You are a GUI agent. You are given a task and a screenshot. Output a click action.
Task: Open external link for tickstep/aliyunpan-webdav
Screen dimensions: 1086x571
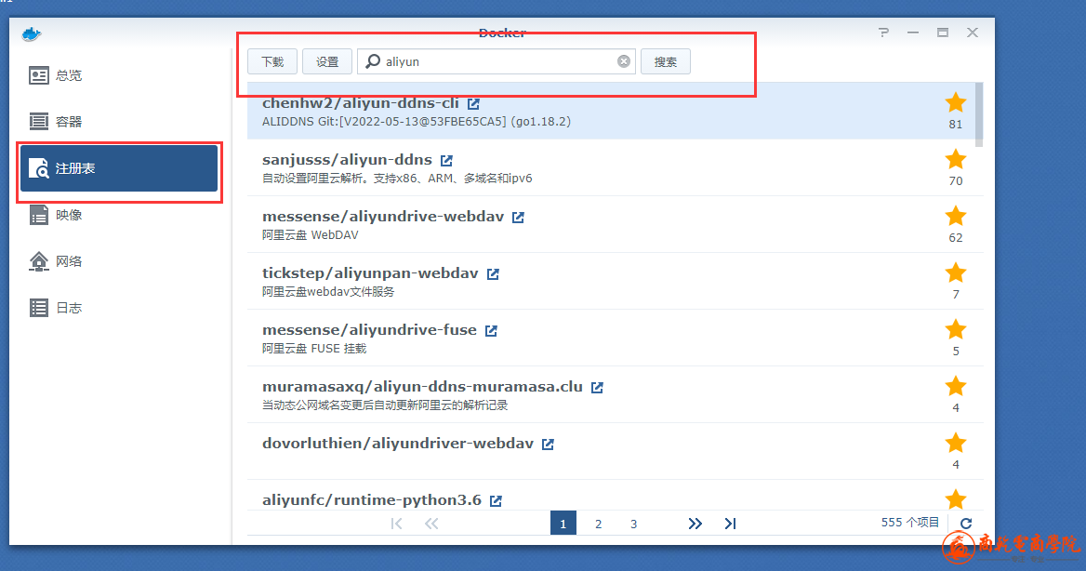pyautogui.click(x=493, y=274)
